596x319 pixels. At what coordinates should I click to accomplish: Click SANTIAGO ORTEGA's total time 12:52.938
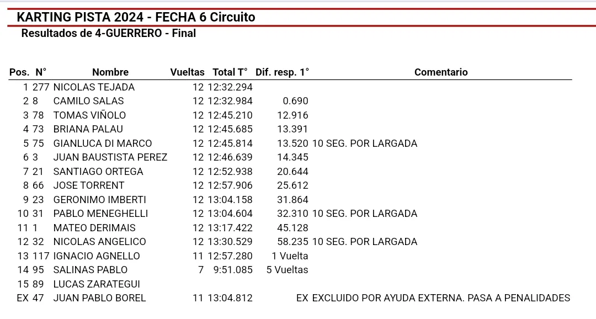tap(230, 172)
